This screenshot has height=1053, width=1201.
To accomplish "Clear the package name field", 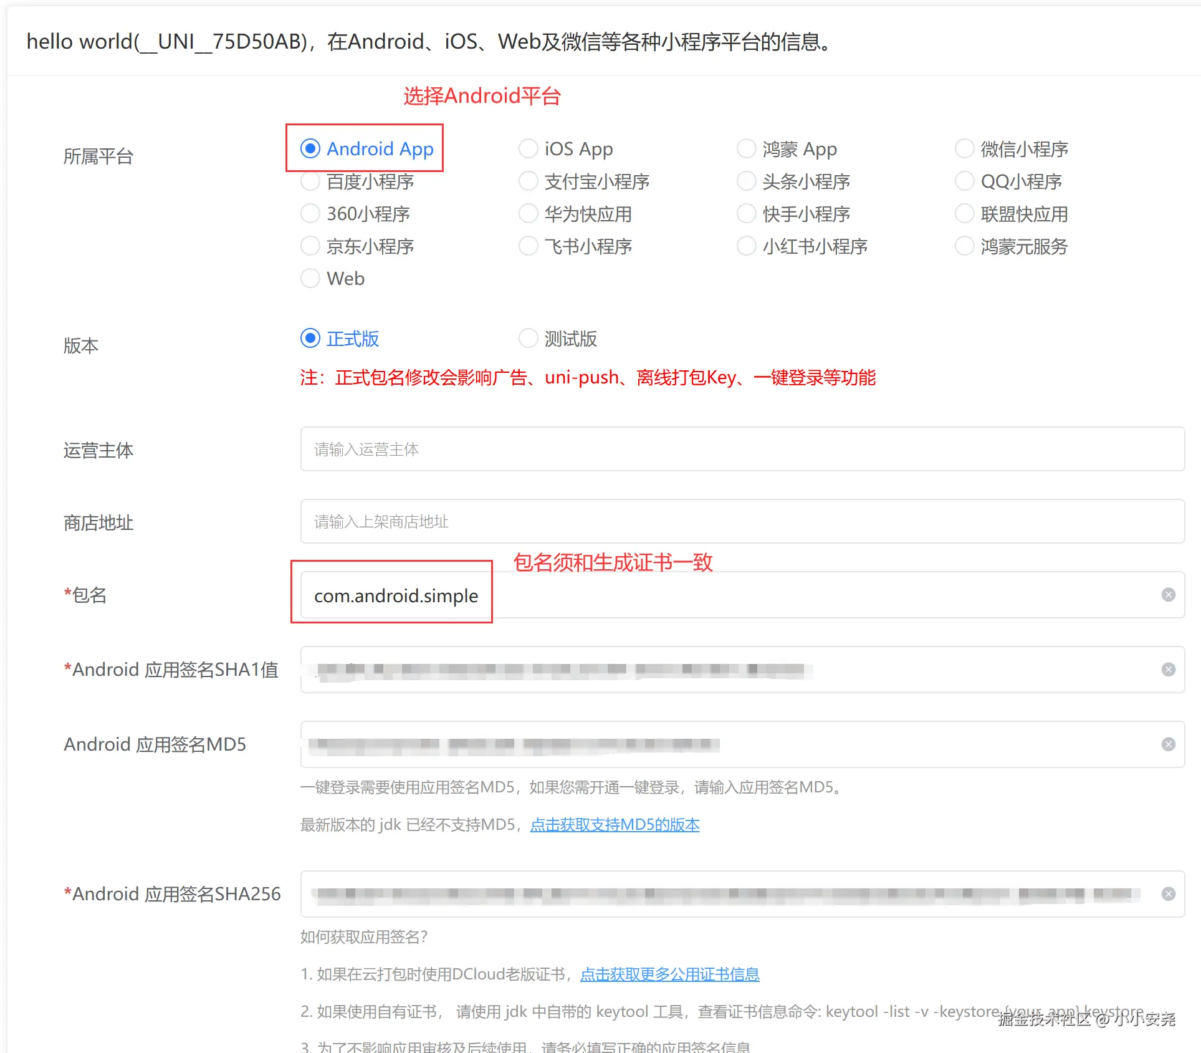I will tap(1169, 595).
